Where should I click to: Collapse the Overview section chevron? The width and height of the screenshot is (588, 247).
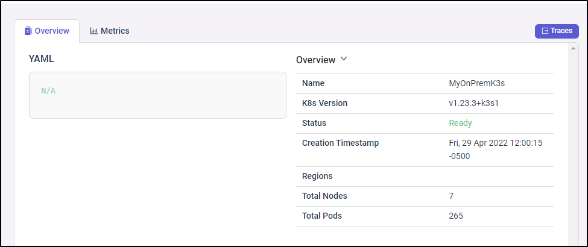pyautogui.click(x=344, y=59)
